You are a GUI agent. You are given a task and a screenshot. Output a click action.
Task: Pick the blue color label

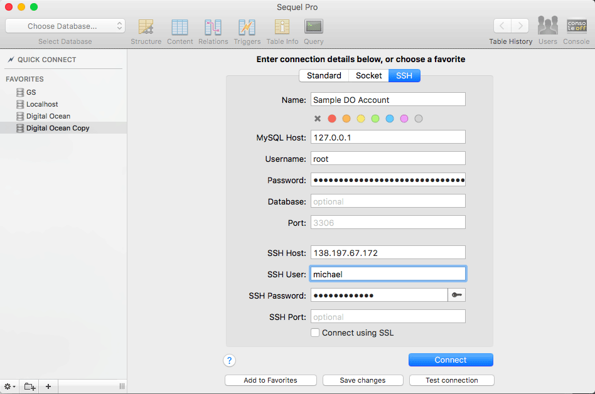390,119
